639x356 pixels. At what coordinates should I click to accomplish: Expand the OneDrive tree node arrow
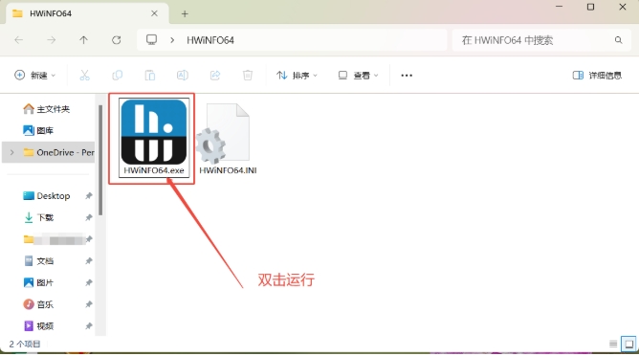[11, 152]
